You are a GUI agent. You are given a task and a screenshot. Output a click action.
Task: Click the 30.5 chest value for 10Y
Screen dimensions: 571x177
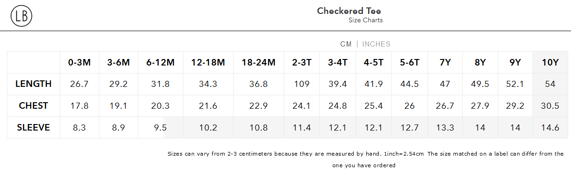coord(550,106)
